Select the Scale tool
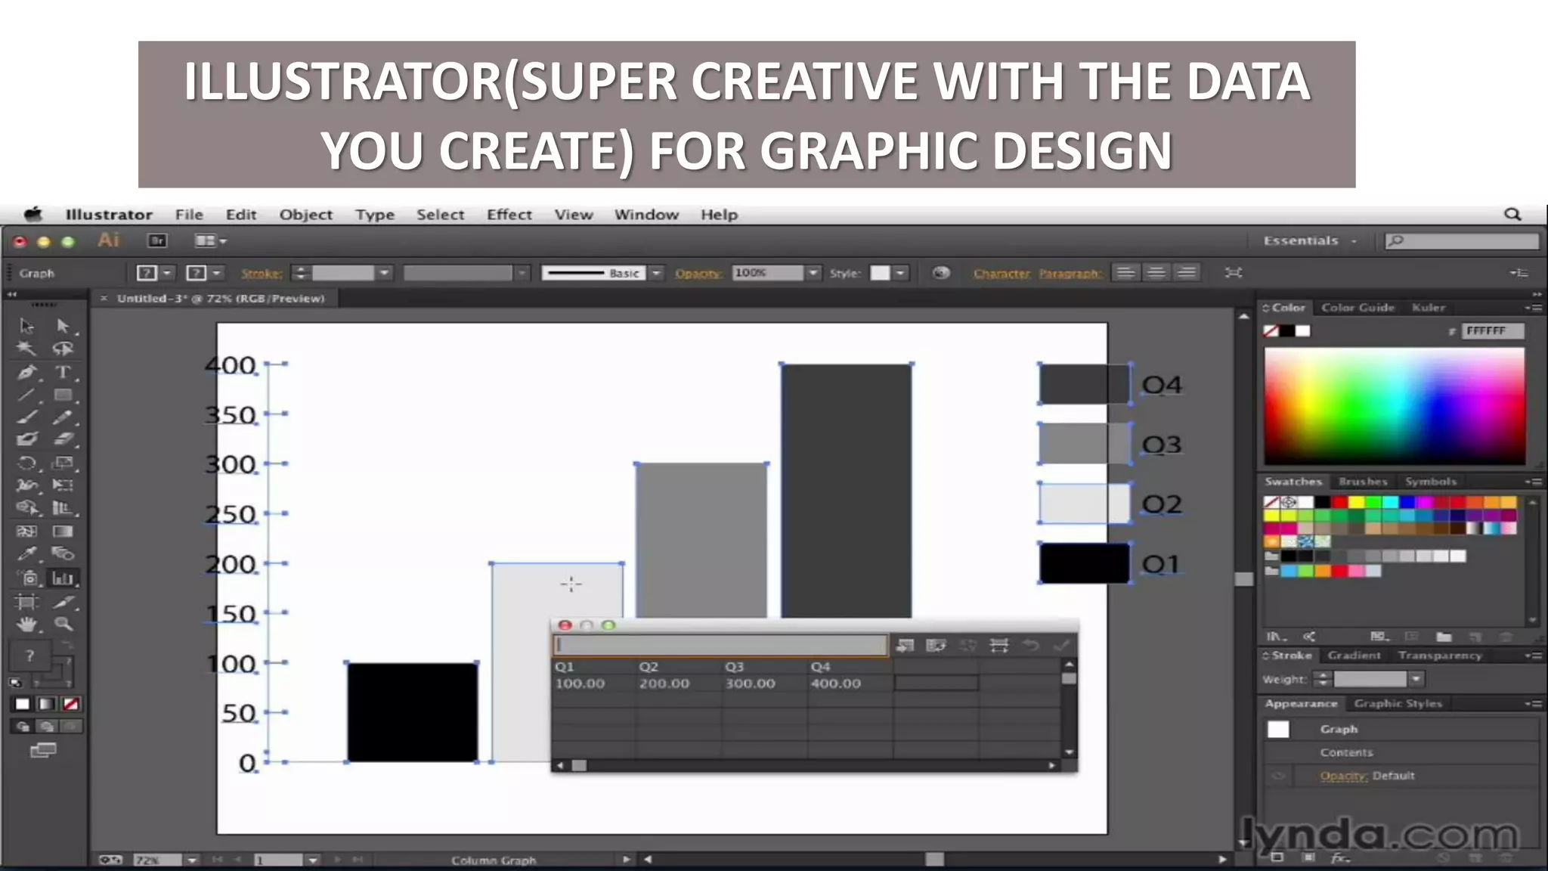 click(x=63, y=463)
